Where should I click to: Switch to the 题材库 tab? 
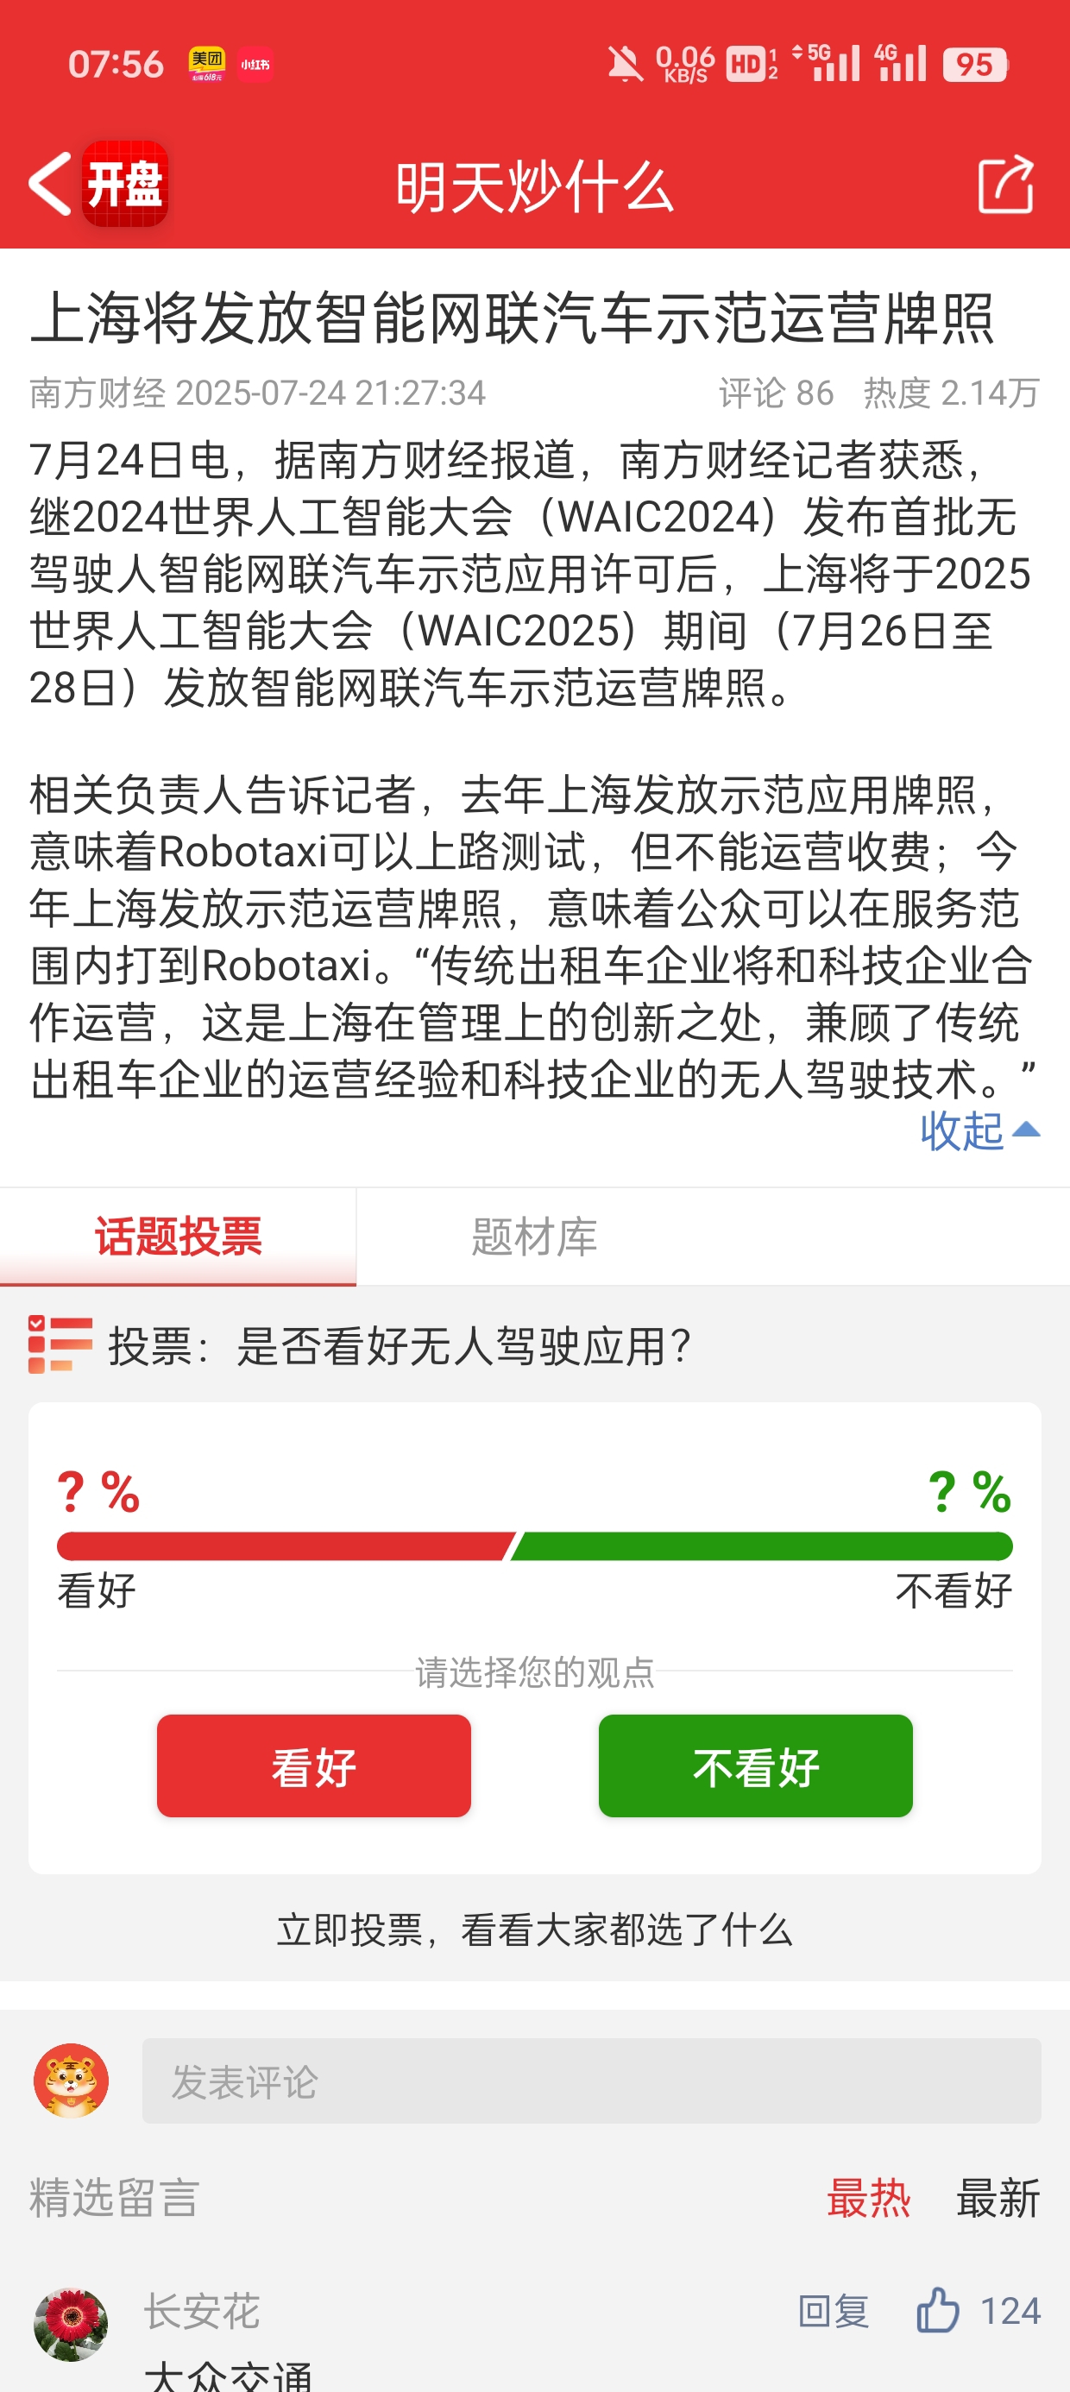[534, 1237]
